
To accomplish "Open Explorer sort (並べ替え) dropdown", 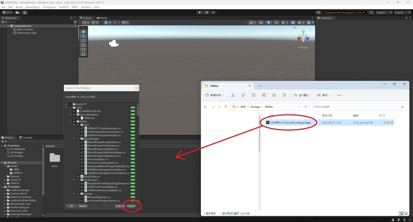I will [303, 95].
